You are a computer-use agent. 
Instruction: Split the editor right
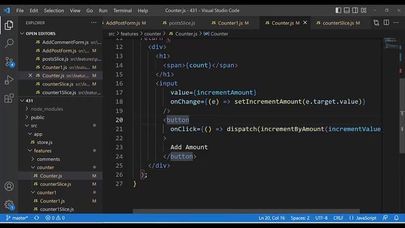[x=386, y=23]
